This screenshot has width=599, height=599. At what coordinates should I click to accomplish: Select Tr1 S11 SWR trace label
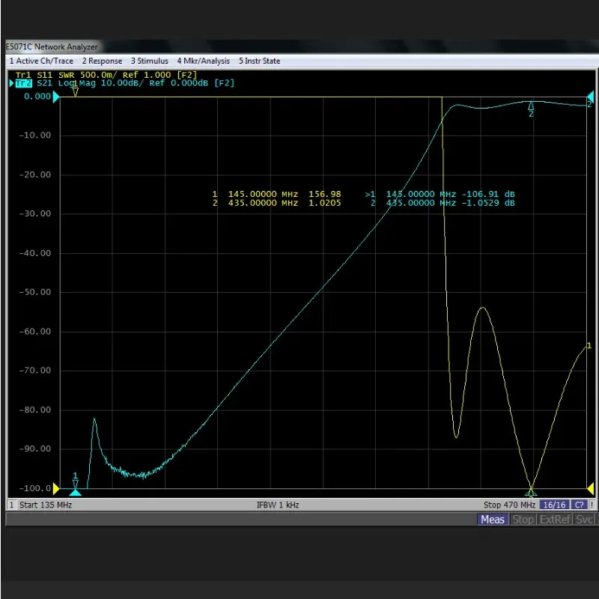pos(106,75)
